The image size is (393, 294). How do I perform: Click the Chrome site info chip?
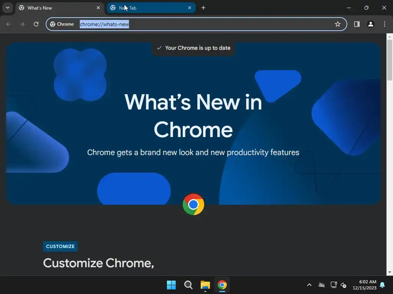pos(62,24)
